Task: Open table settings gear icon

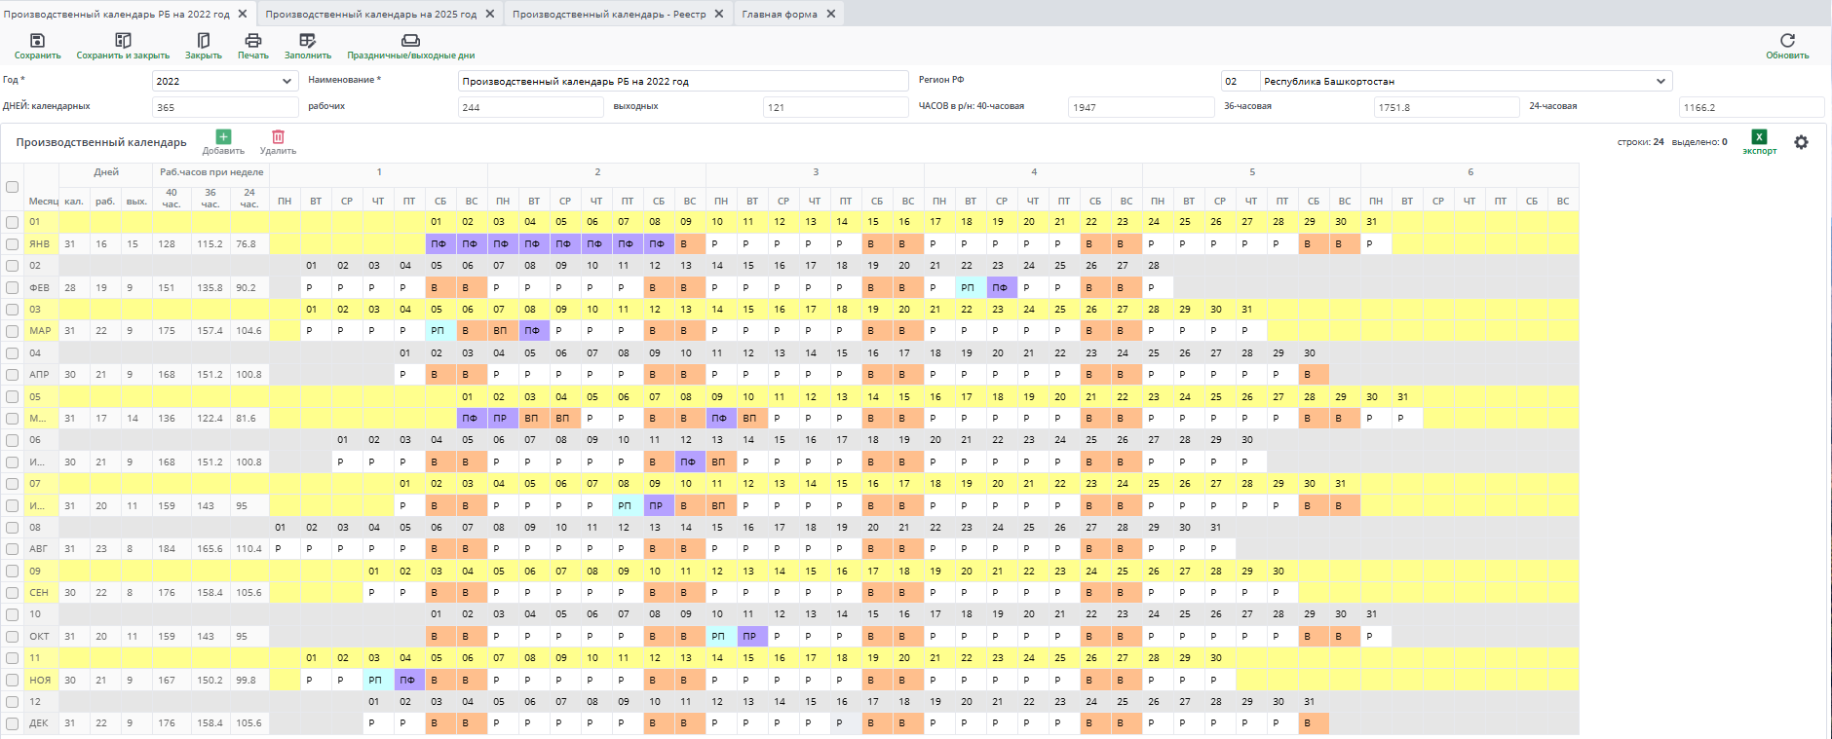Action: point(1801,142)
